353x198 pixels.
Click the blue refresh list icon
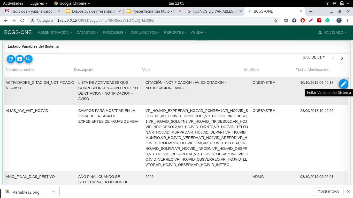click(x=11, y=59)
